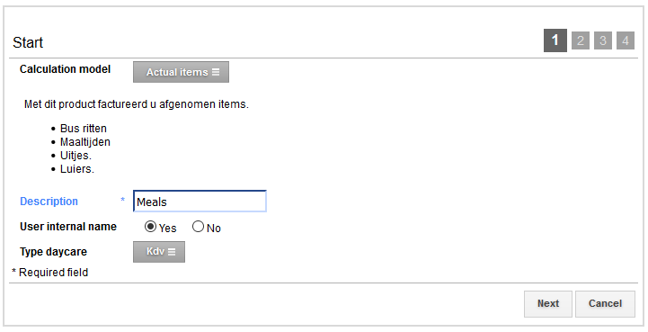Click the Maaltijden list item
This screenshot has width=648, height=332.
pos(85,142)
